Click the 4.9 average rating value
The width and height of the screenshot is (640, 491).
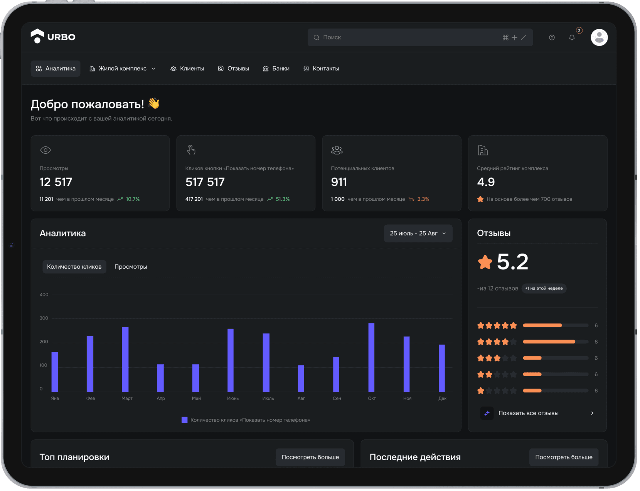(x=486, y=182)
